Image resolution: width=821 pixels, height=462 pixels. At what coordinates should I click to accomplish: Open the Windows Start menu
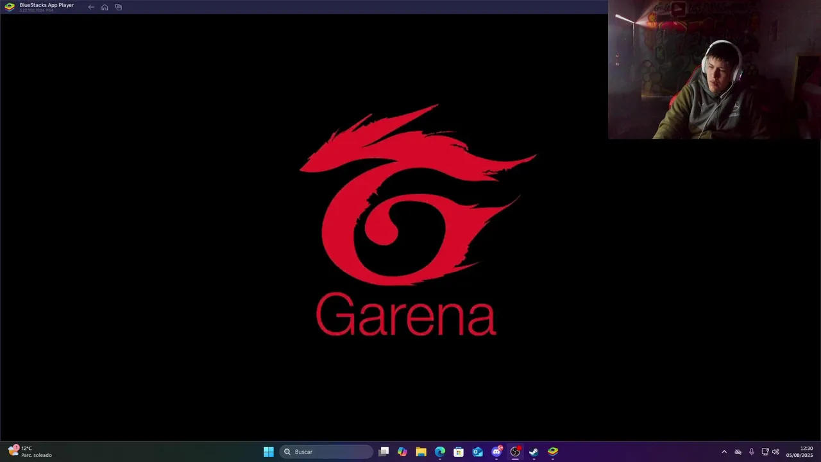tap(269, 452)
